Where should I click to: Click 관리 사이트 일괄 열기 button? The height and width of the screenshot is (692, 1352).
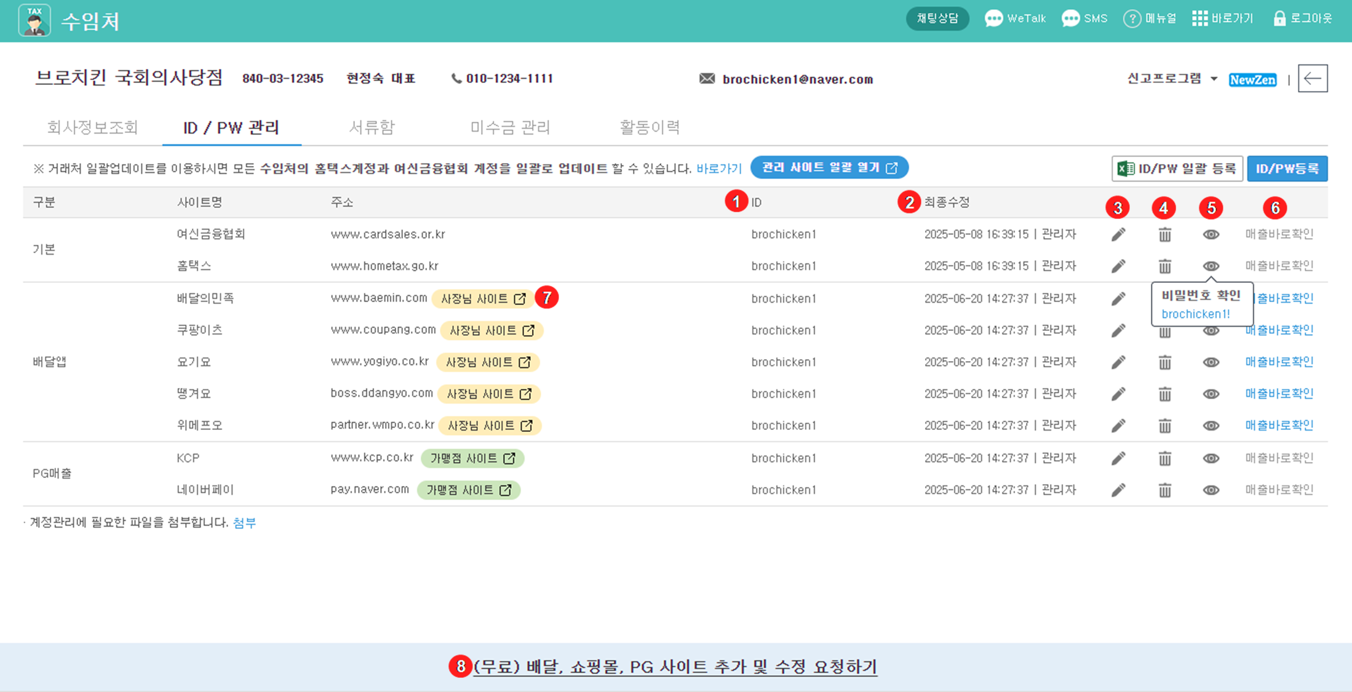[829, 167]
